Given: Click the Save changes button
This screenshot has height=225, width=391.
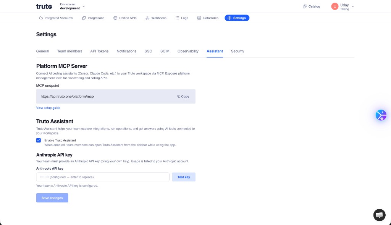Looking at the screenshot, I should pyautogui.click(x=52, y=198).
